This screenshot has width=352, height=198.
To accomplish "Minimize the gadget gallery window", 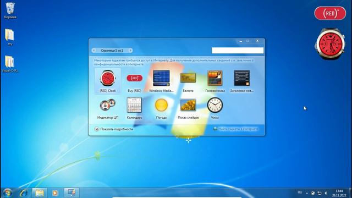I will tap(241, 41).
